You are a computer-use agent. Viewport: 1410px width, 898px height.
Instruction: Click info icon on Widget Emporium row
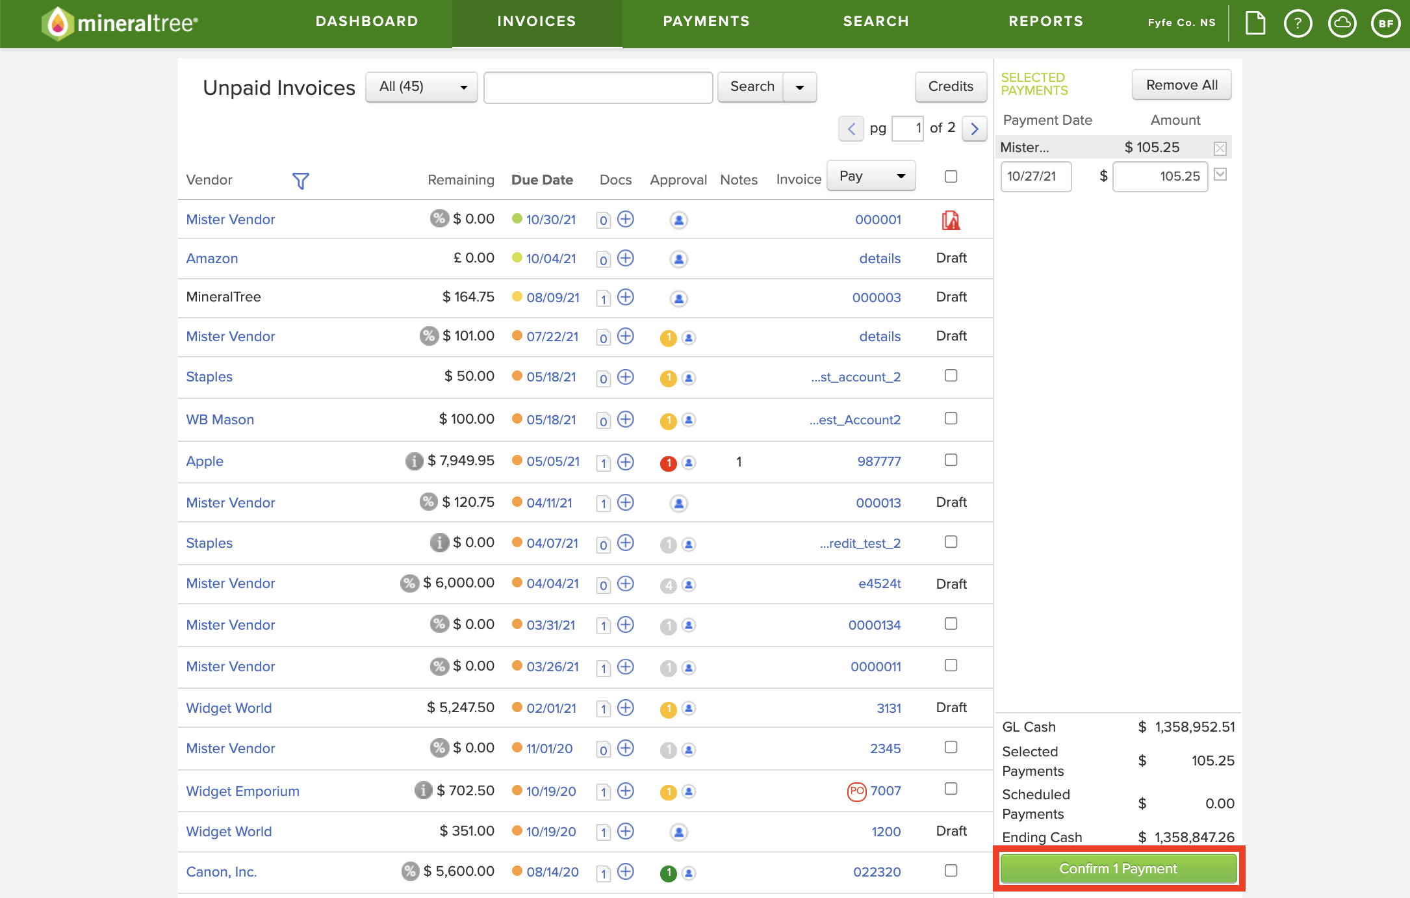click(x=424, y=790)
